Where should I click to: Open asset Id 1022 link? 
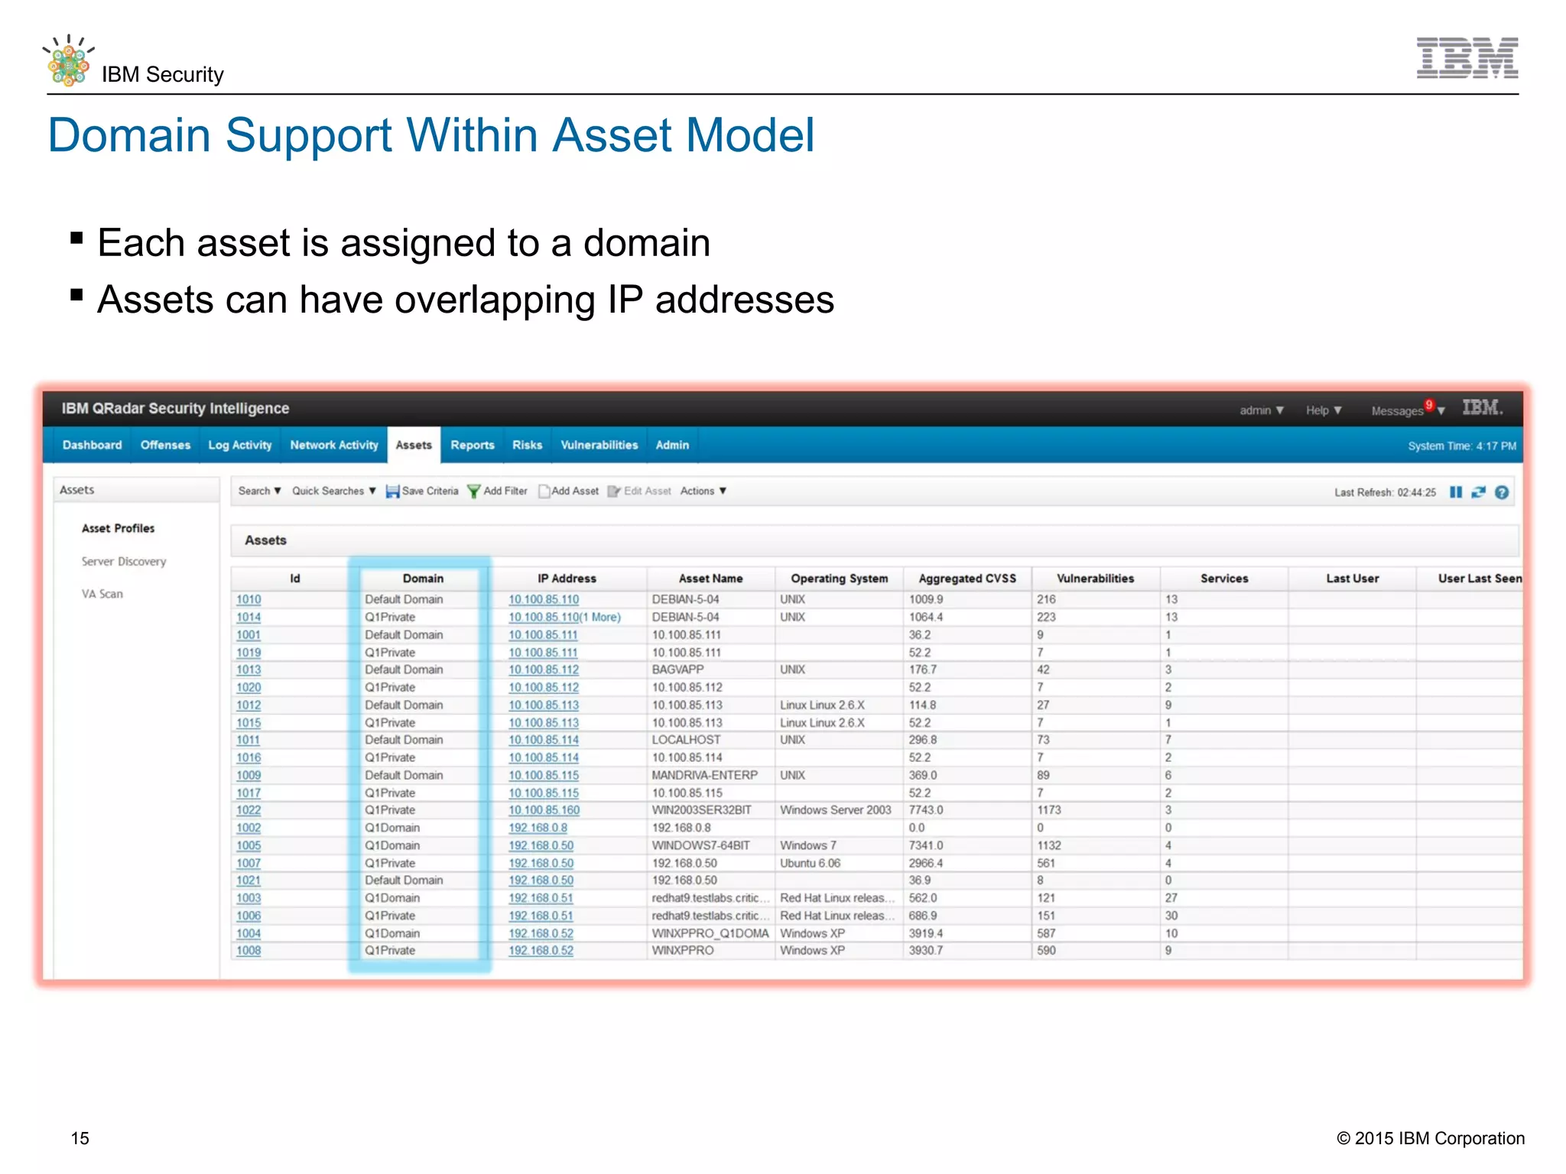[249, 810]
